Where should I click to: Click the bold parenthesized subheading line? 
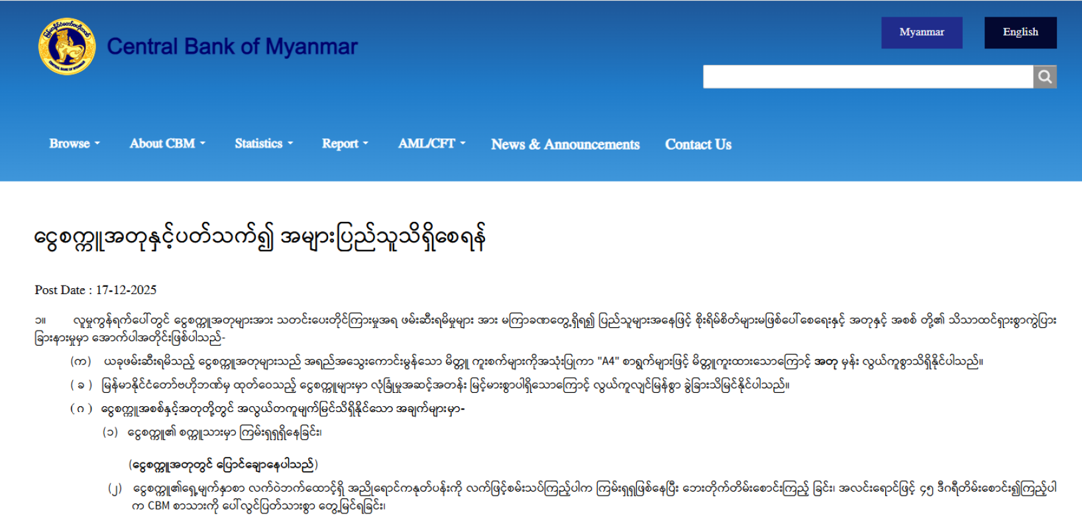tap(223, 464)
